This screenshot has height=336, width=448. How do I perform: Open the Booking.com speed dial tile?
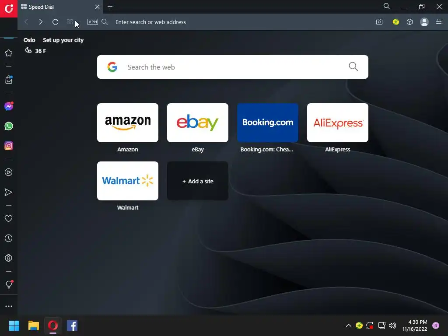coord(268,123)
